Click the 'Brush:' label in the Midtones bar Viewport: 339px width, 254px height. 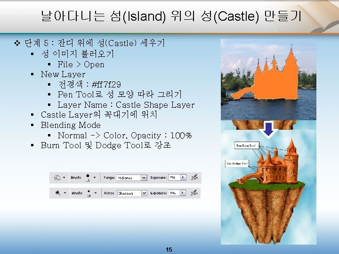click(x=76, y=177)
